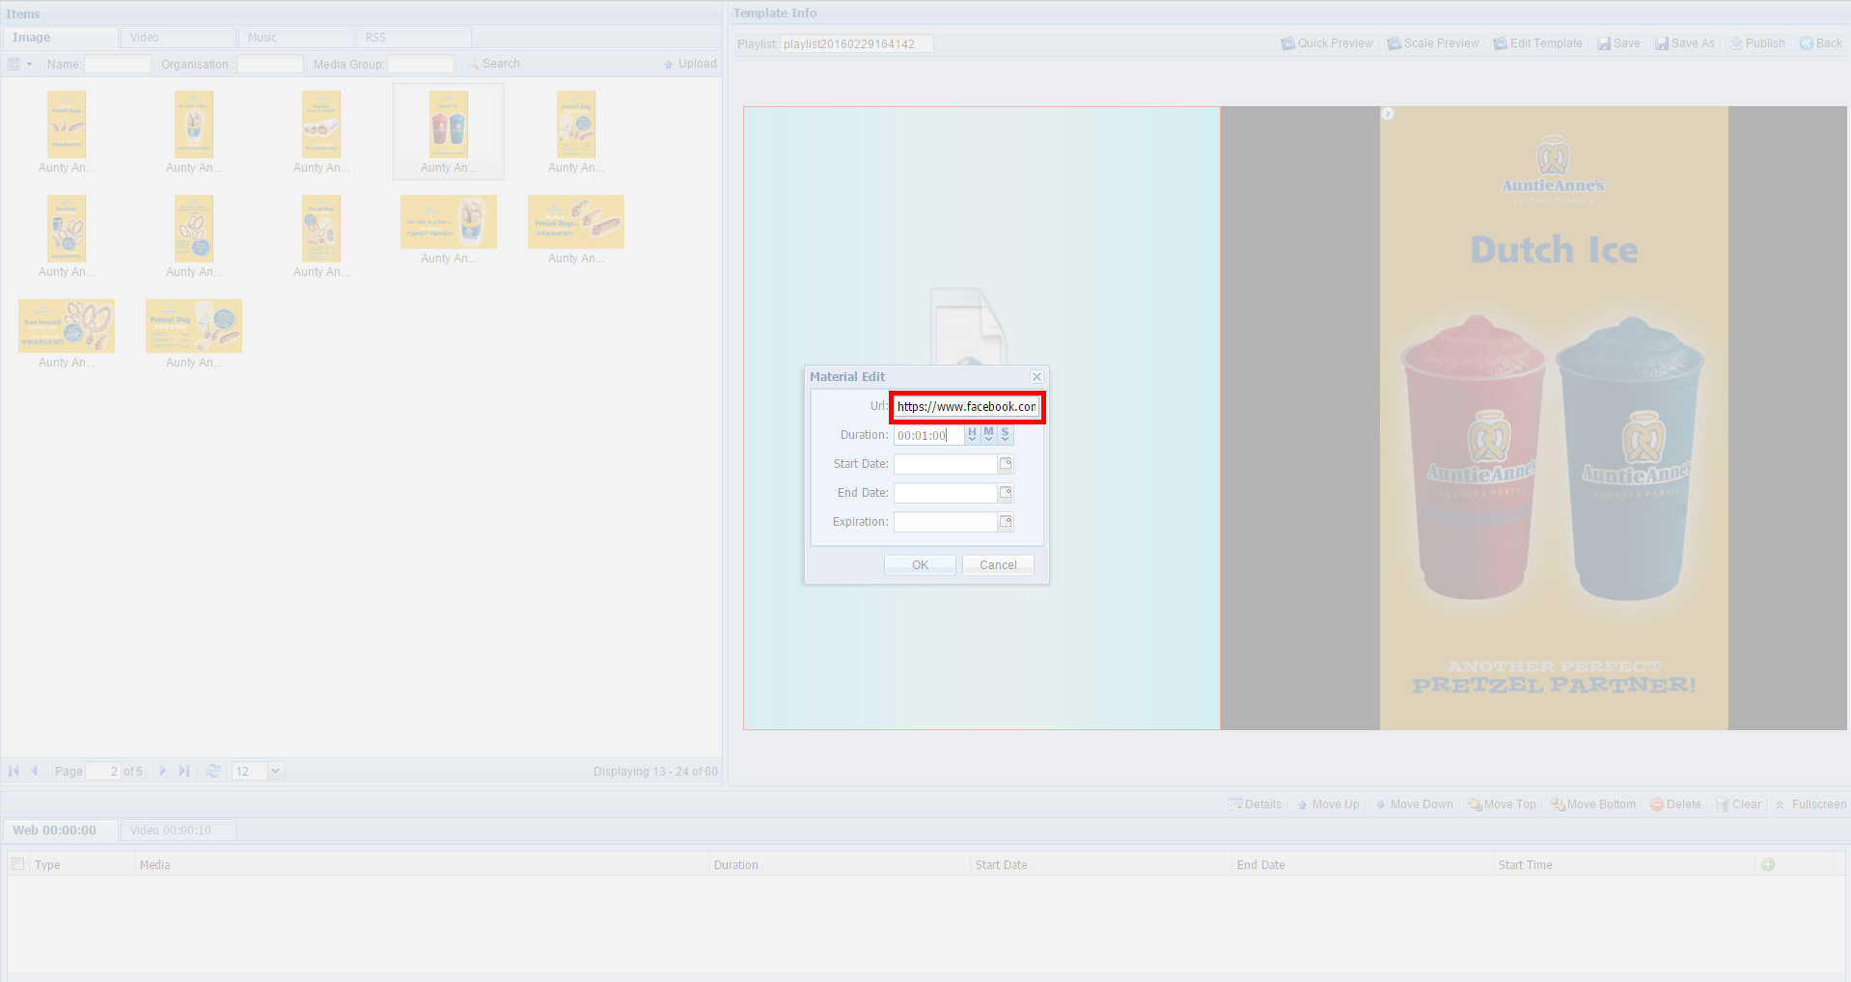Click the Save As button

[1685, 43]
